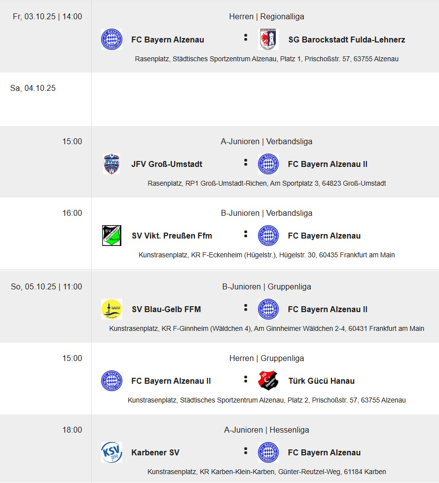Click the JFV Groß-Umstadt club logo

point(111,164)
